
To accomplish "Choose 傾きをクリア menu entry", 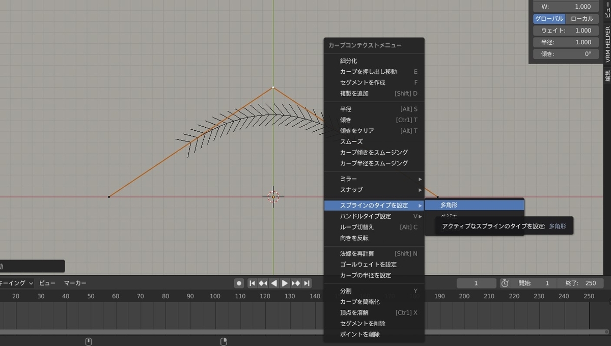I will (x=374, y=131).
